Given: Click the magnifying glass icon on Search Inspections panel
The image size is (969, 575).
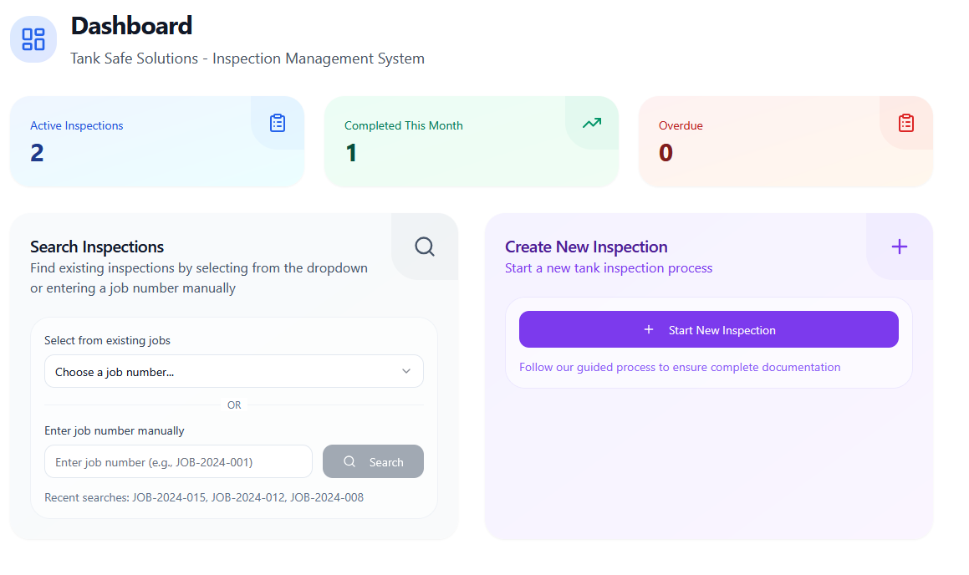Looking at the screenshot, I should coord(424,247).
